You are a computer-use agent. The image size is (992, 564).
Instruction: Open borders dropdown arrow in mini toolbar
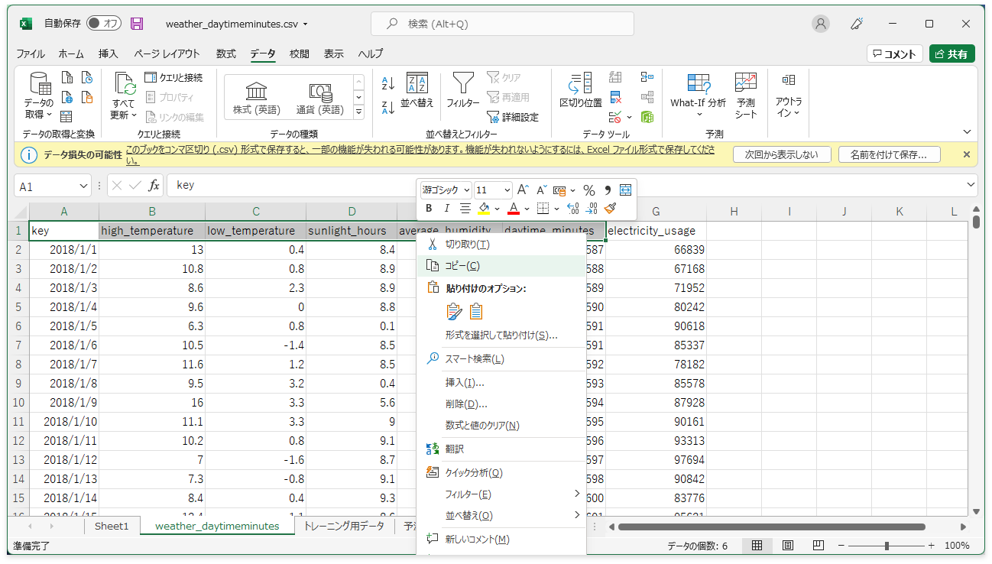pos(556,209)
